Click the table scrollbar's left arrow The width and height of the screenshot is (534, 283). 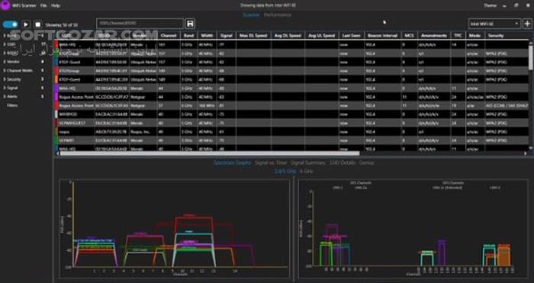(57, 153)
